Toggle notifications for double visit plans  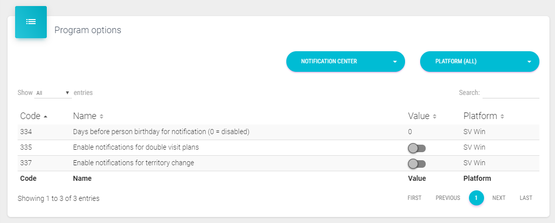pyautogui.click(x=417, y=148)
